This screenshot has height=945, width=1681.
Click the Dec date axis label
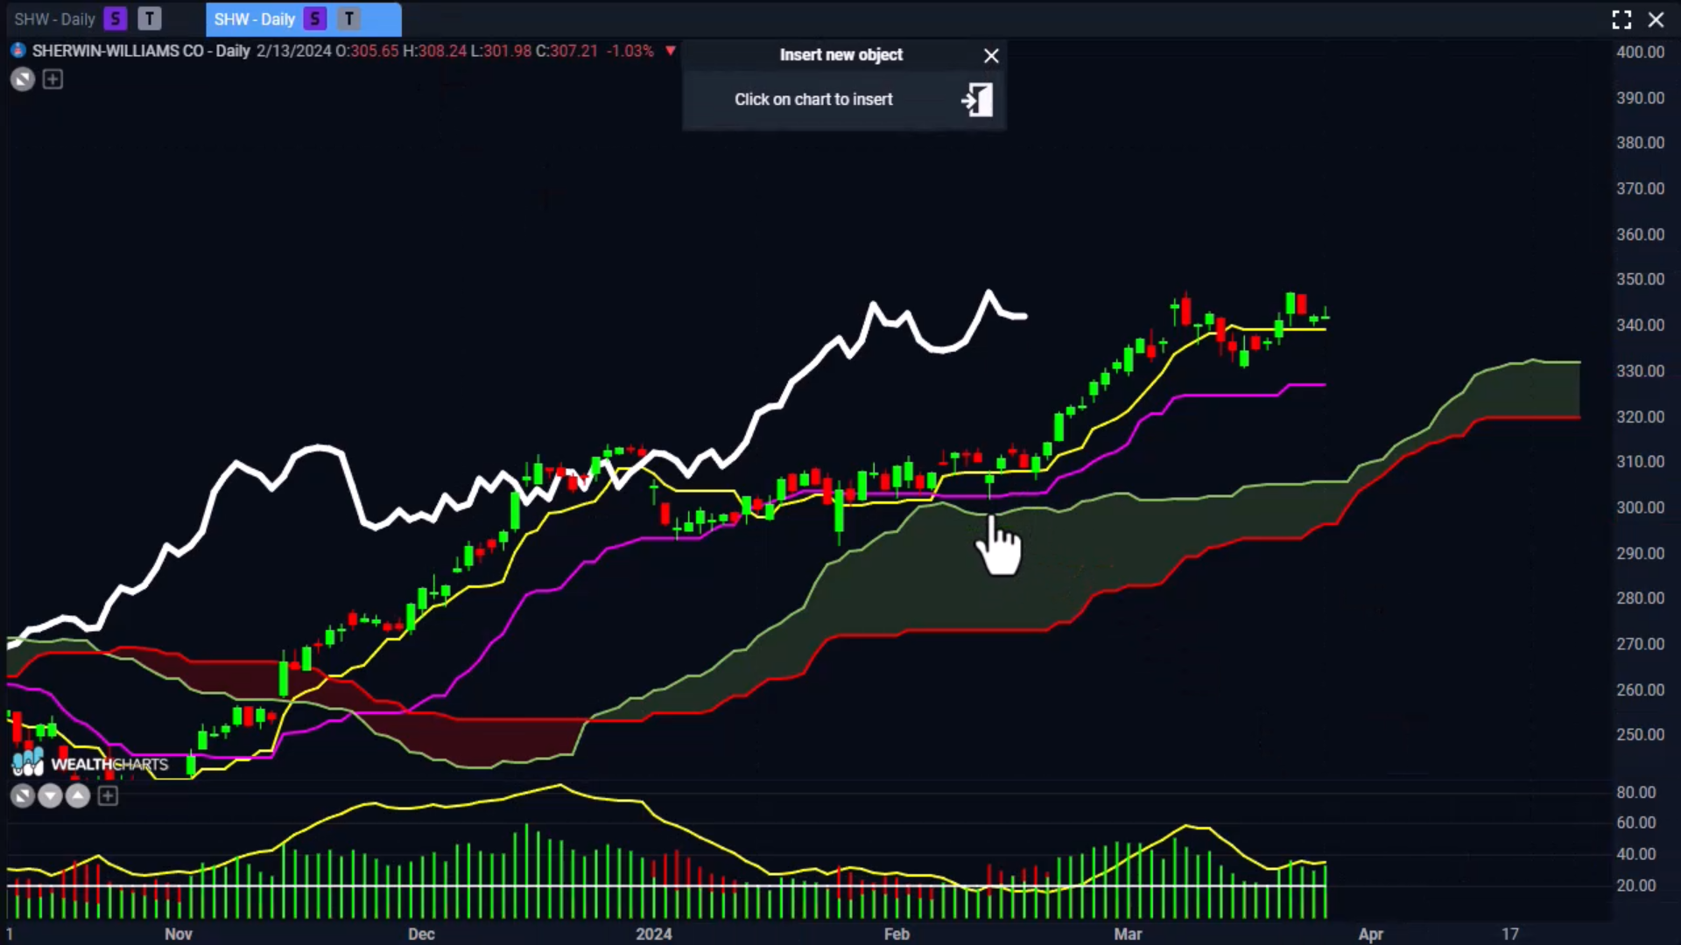421,934
